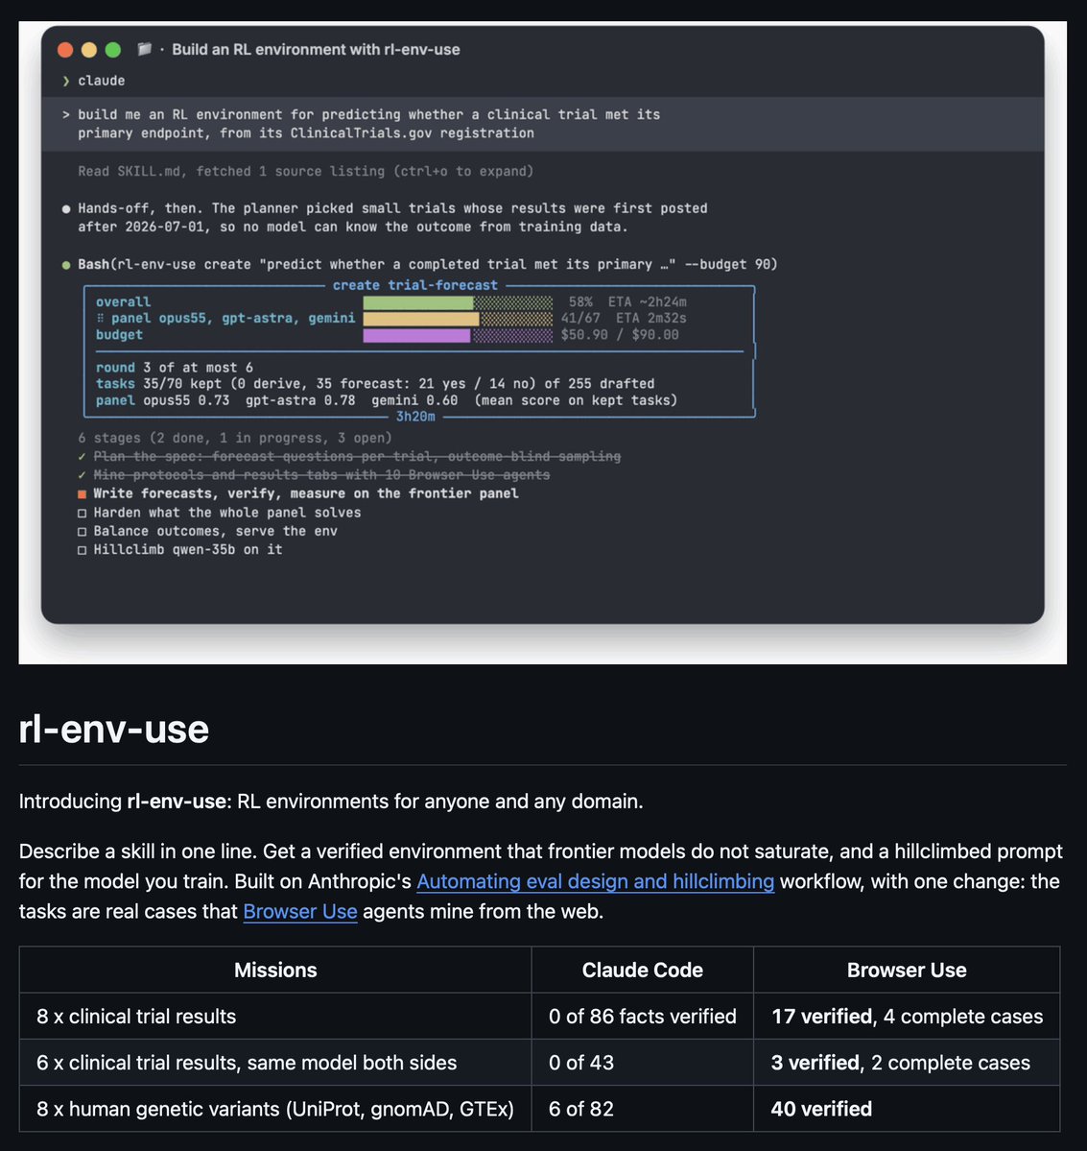This screenshot has width=1087, height=1151.
Task: Click the panel mean score line
Action: point(387,400)
